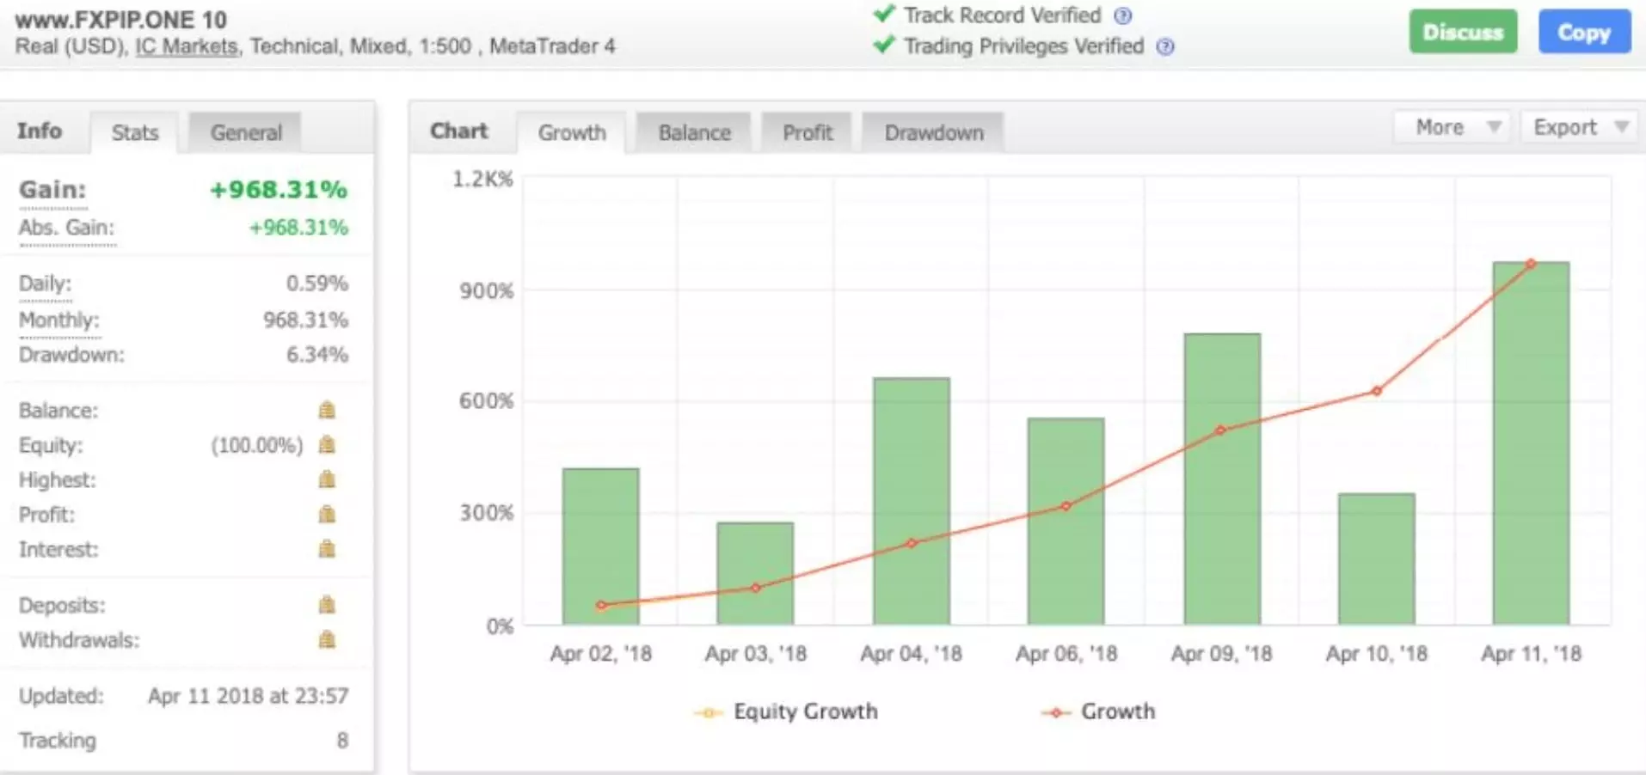The image size is (1646, 775).
Task: Click the lock icon next to Interest
Action: tap(327, 548)
